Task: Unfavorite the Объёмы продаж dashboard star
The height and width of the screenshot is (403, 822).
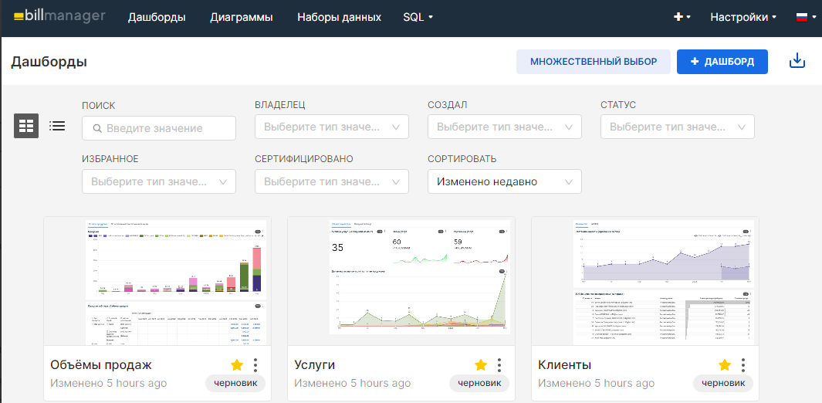Action: click(x=237, y=364)
